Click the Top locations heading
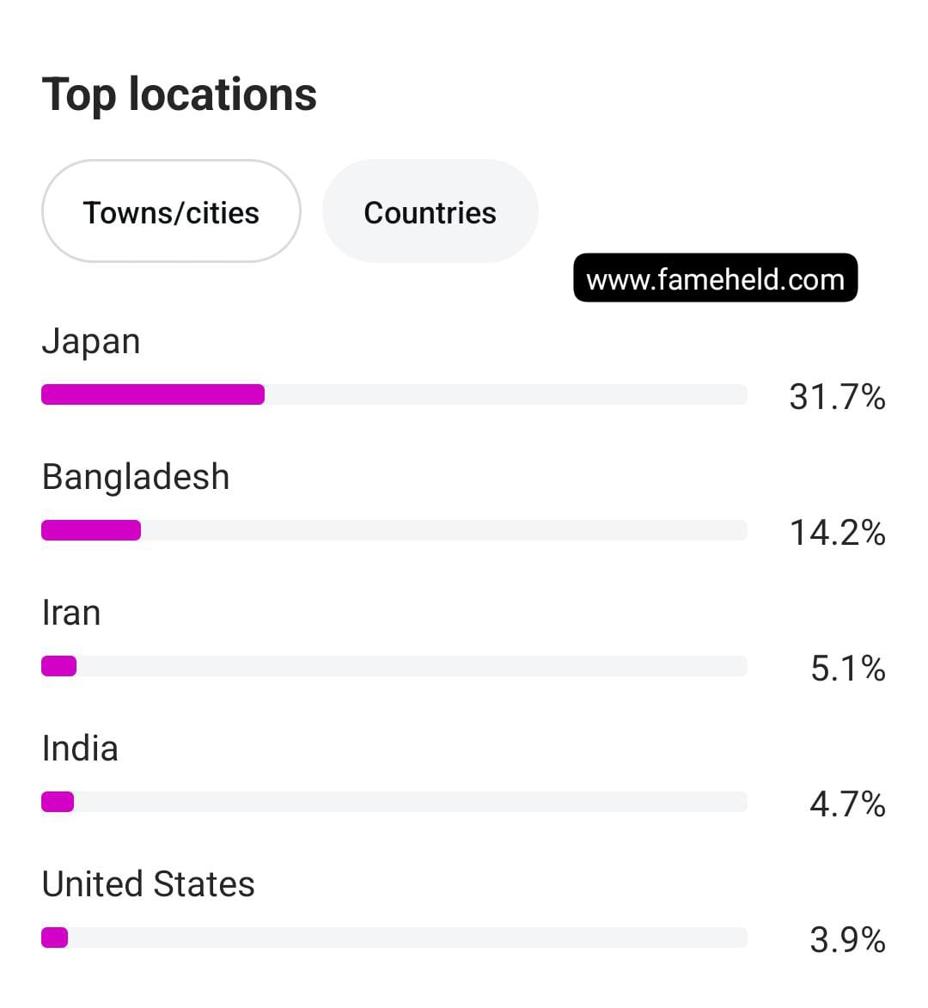The width and height of the screenshot is (928, 1008). [x=180, y=95]
